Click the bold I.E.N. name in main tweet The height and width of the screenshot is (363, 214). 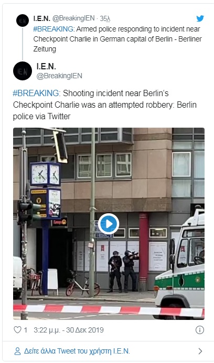(x=46, y=66)
